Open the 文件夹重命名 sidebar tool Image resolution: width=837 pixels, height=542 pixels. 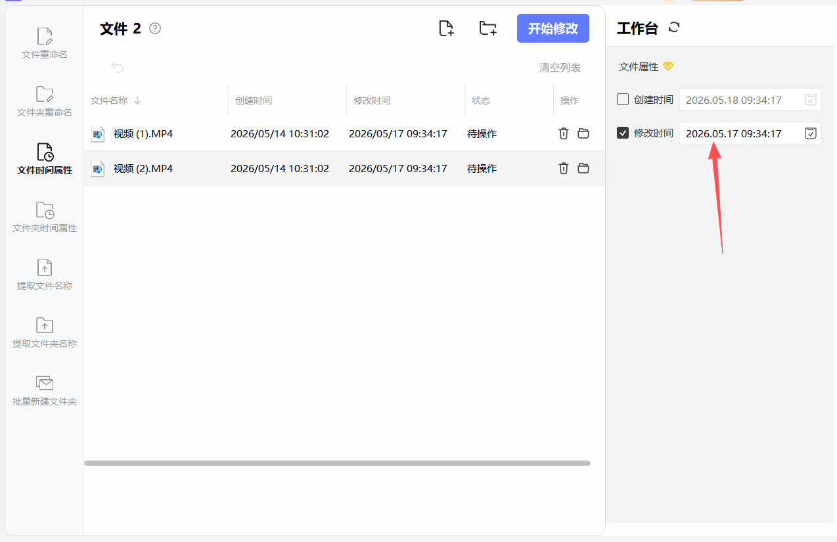coord(45,102)
